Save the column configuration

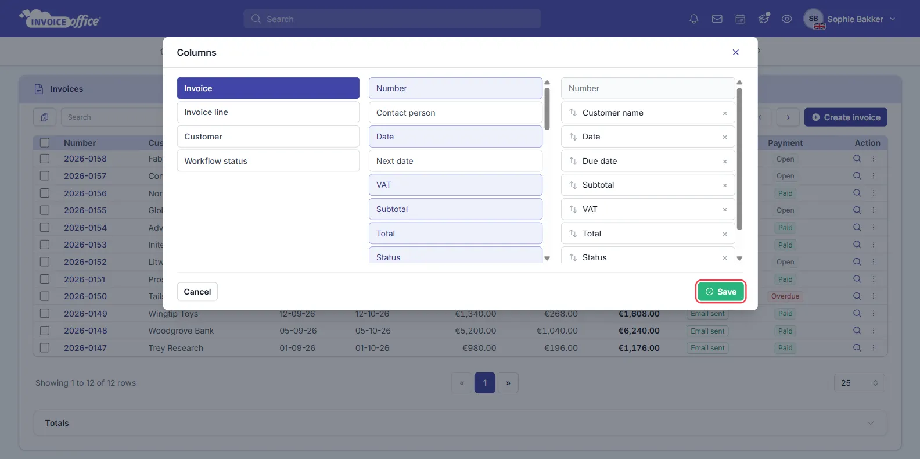[x=721, y=292]
